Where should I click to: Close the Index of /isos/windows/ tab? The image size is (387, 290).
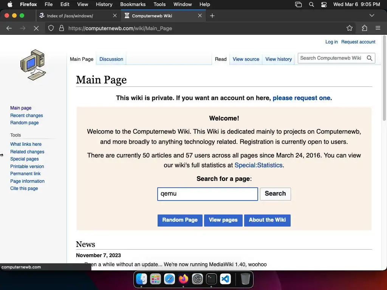tap(115, 15)
